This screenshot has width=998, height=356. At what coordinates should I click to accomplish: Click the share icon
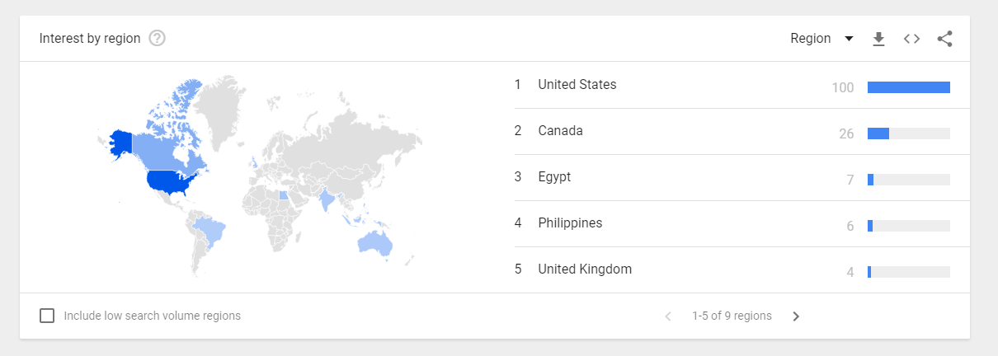click(945, 39)
